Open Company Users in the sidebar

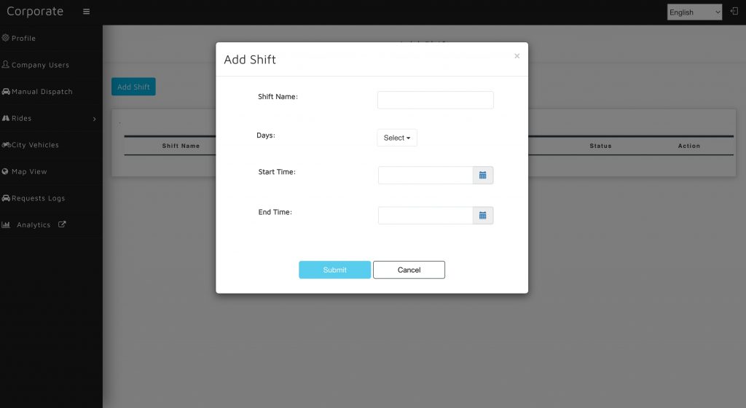40,65
